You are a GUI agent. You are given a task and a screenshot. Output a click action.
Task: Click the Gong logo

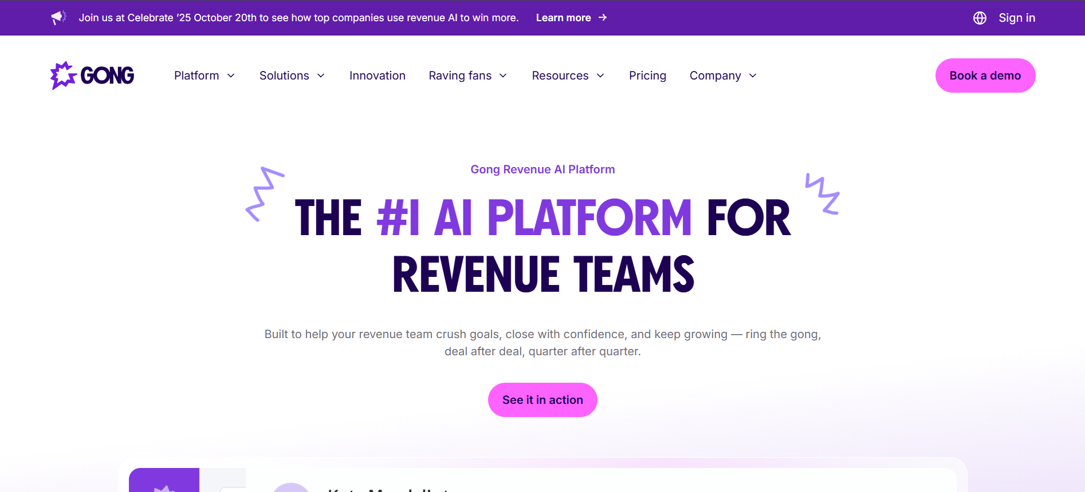coord(92,76)
